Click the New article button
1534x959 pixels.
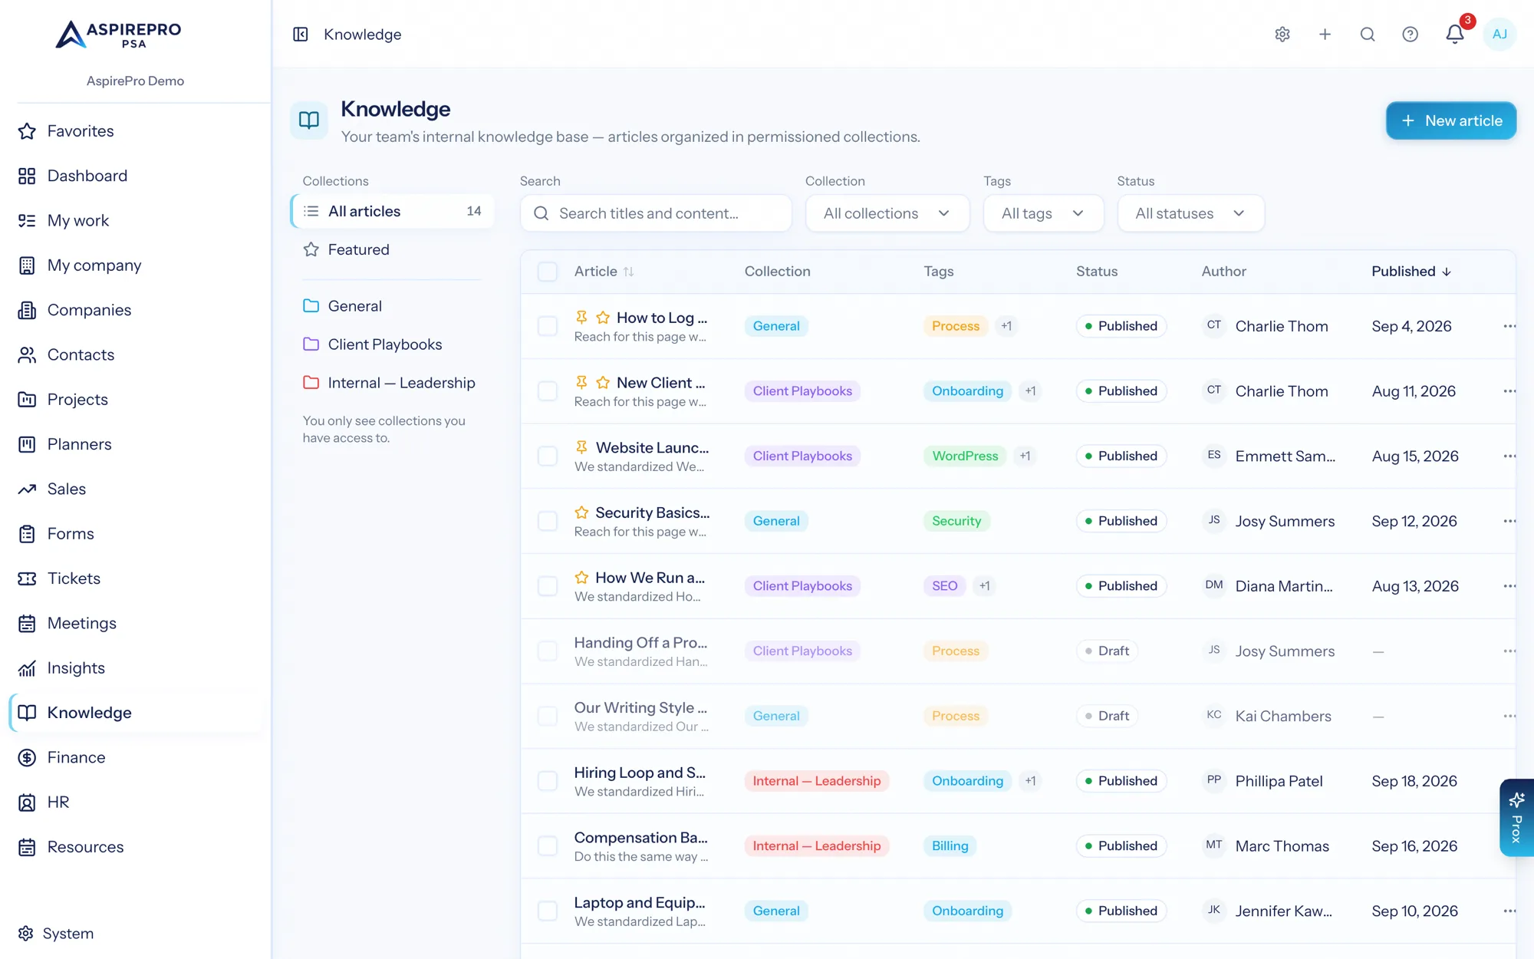1450,120
